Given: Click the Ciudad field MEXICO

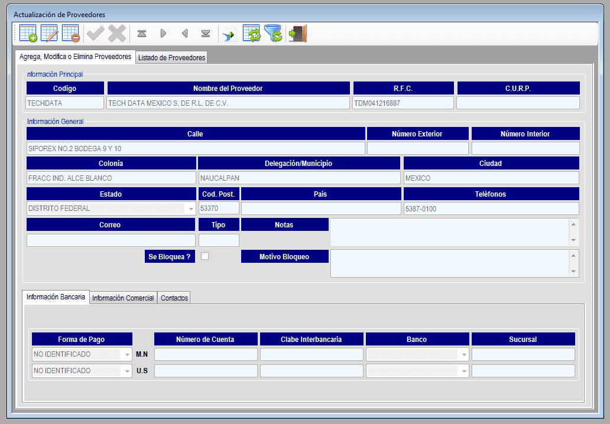Looking at the screenshot, I should tap(491, 178).
